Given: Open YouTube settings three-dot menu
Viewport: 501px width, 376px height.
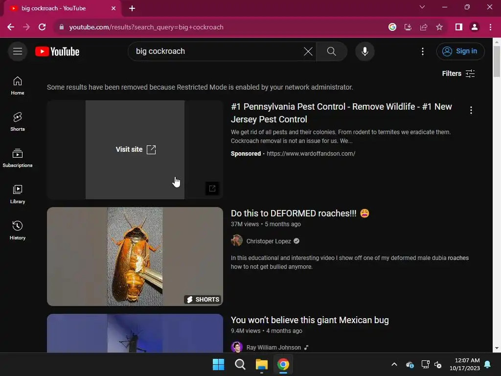Looking at the screenshot, I should tap(422, 51).
